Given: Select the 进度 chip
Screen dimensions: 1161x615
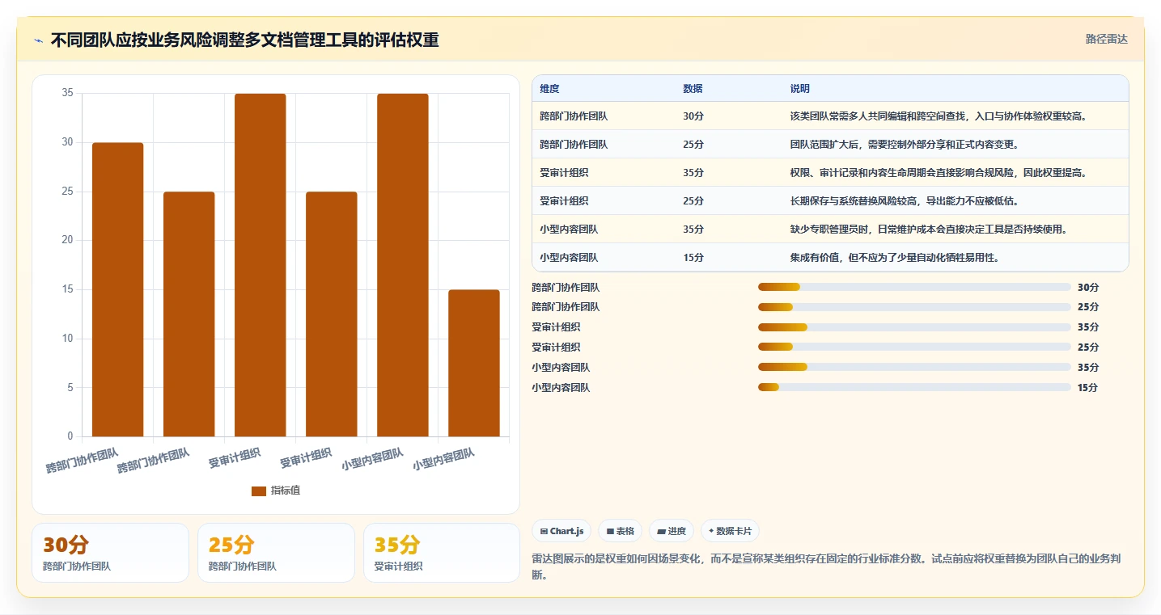Looking at the screenshot, I should pos(672,531).
